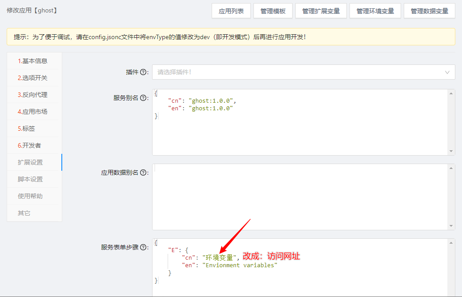Image resolution: width=462 pixels, height=297 pixels.
Task: Go to 3.反向代理 tab
Action: 32,95
